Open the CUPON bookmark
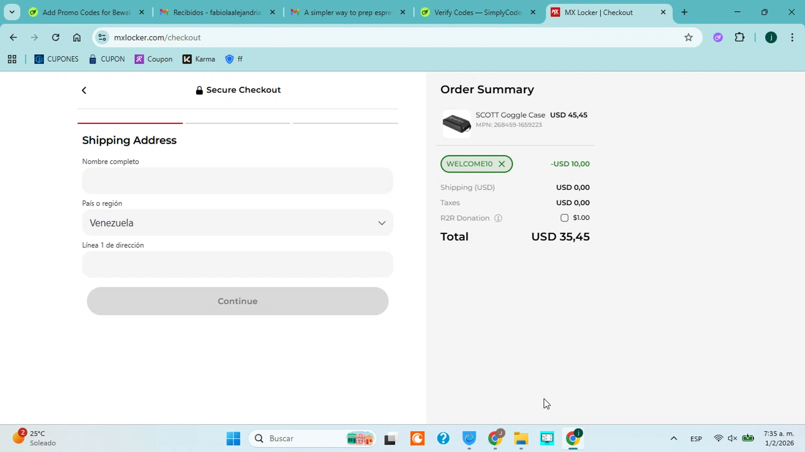Viewport: 805px width, 452px height. (107, 60)
